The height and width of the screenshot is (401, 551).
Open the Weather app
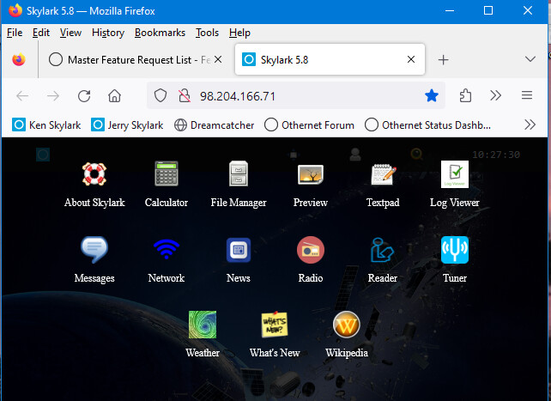[203, 335]
